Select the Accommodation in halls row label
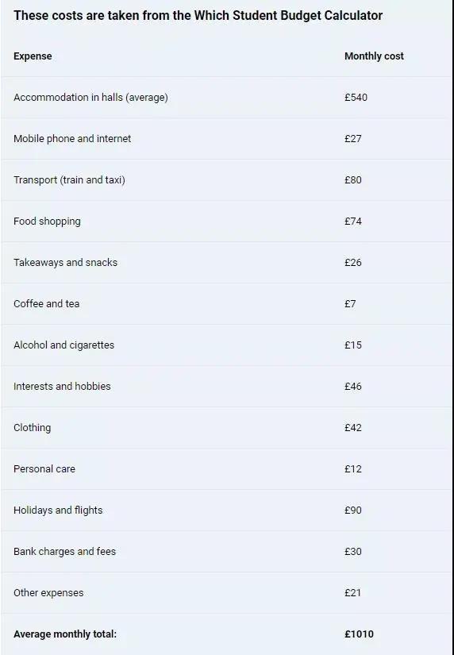This screenshot has width=454, height=655. (x=90, y=98)
